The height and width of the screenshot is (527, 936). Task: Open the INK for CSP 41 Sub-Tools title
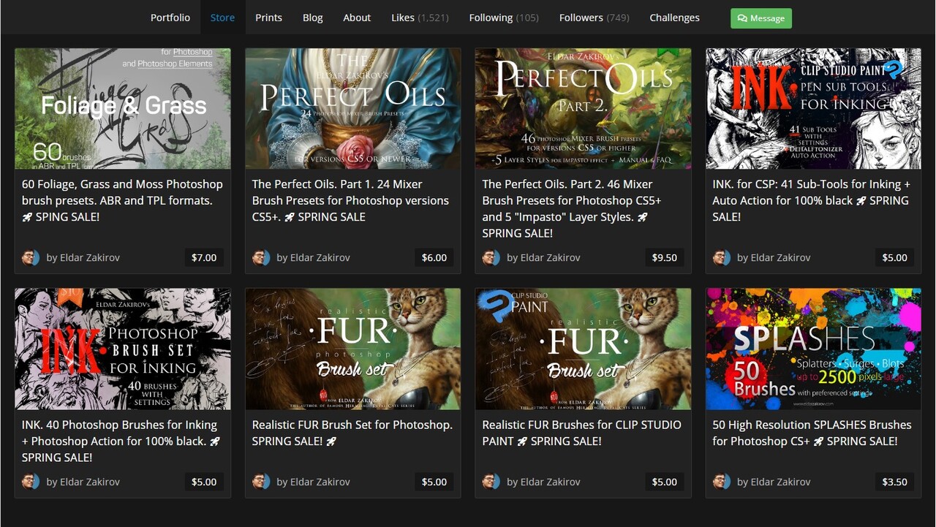click(x=812, y=200)
